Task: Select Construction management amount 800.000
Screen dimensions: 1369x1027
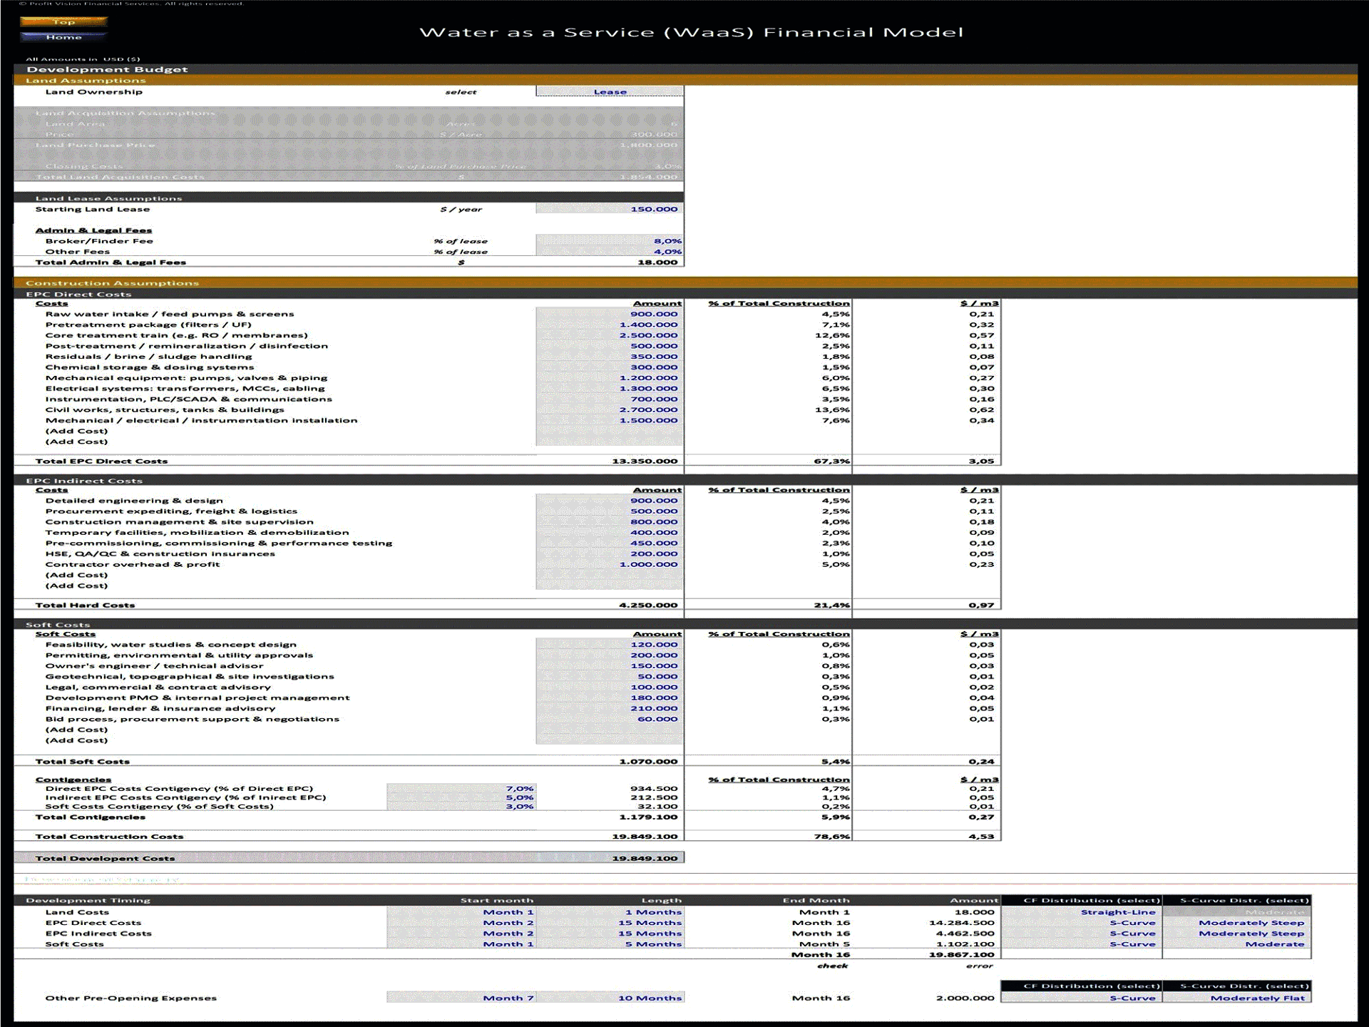Action: click(x=610, y=522)
